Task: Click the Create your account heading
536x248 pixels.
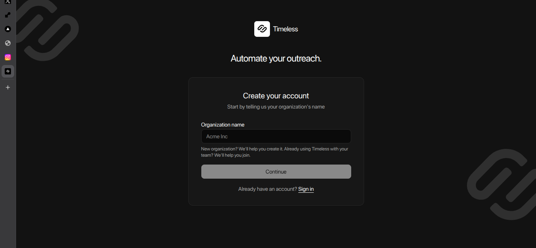Action: click(276, 96)
